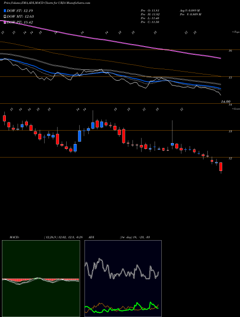Screen dimensions: 240x317
Task: Click the 'Pre O: 11.81' value
Action: [x=151, y=11]
